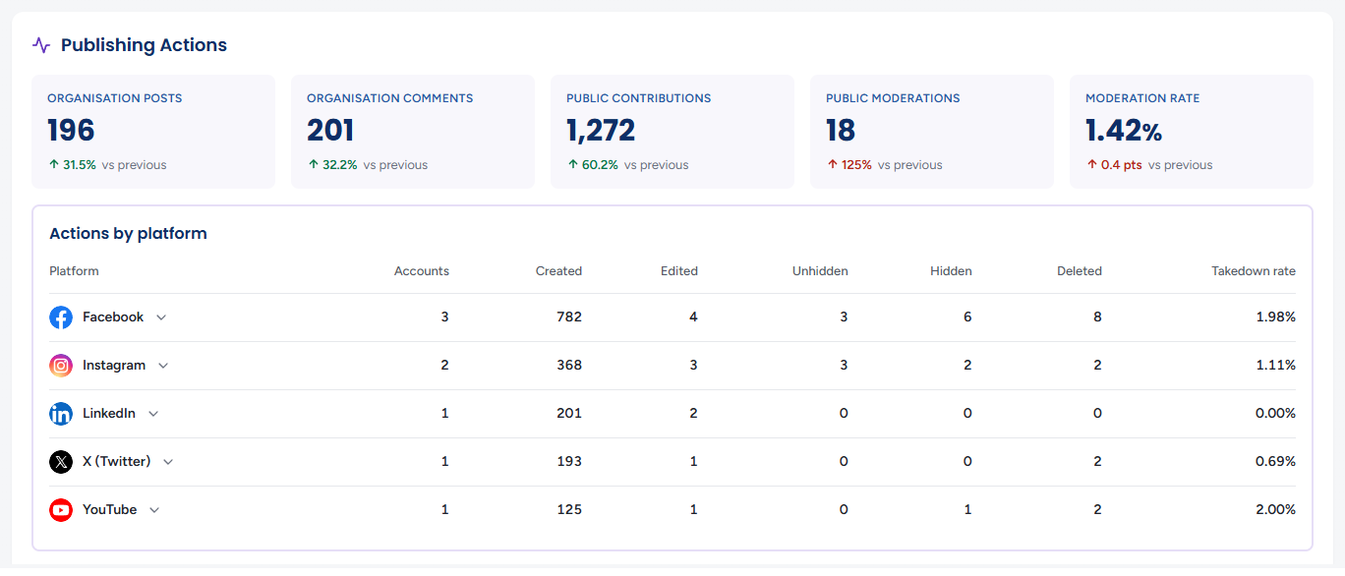Expand the YouTube row chevron
Viewport: 1345px width, 576px height.
pos(154,510)
